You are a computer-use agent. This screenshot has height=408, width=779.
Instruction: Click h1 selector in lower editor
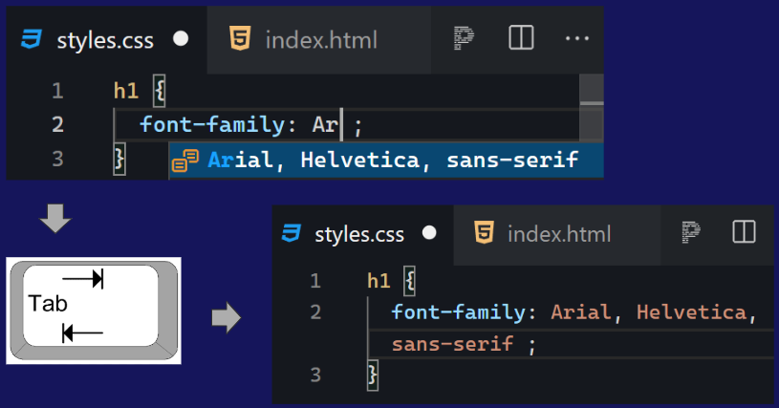[379, 282]
